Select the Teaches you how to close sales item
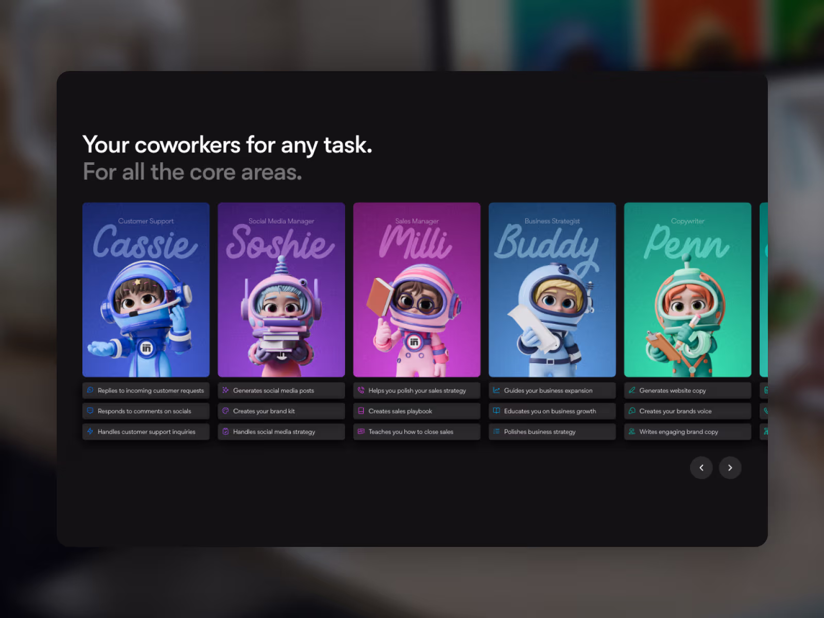 click(x=417, y=432)
